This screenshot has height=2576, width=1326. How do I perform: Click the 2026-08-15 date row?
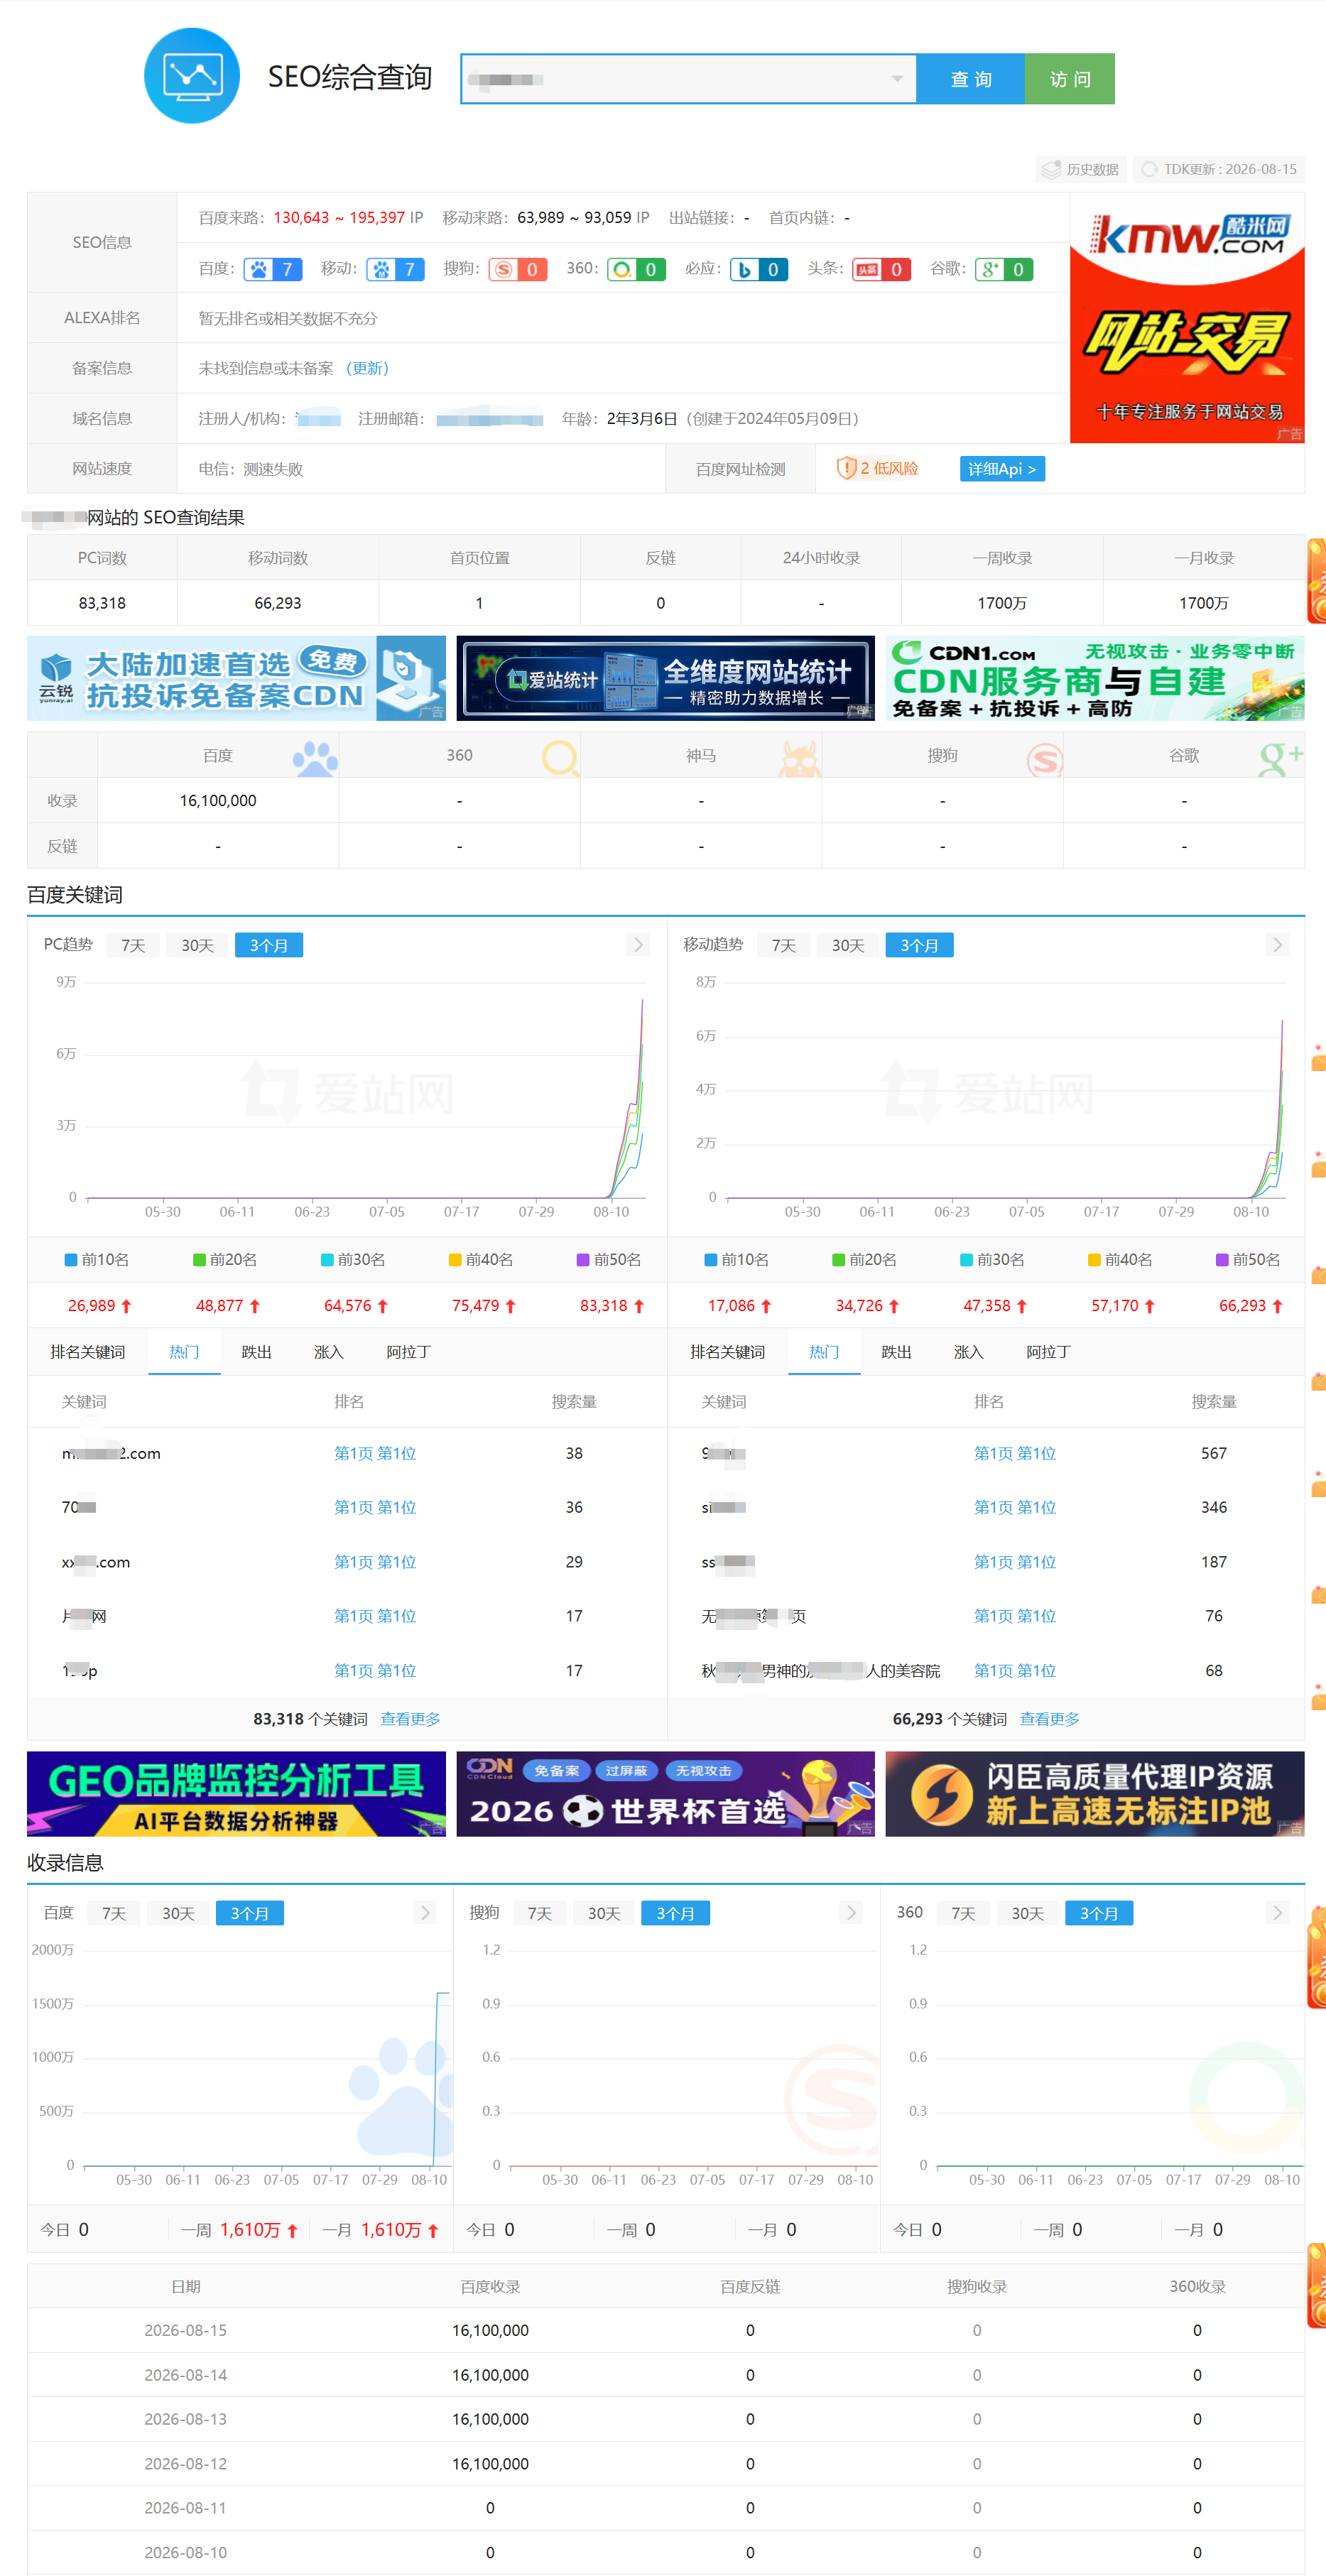click(665, 2329)
